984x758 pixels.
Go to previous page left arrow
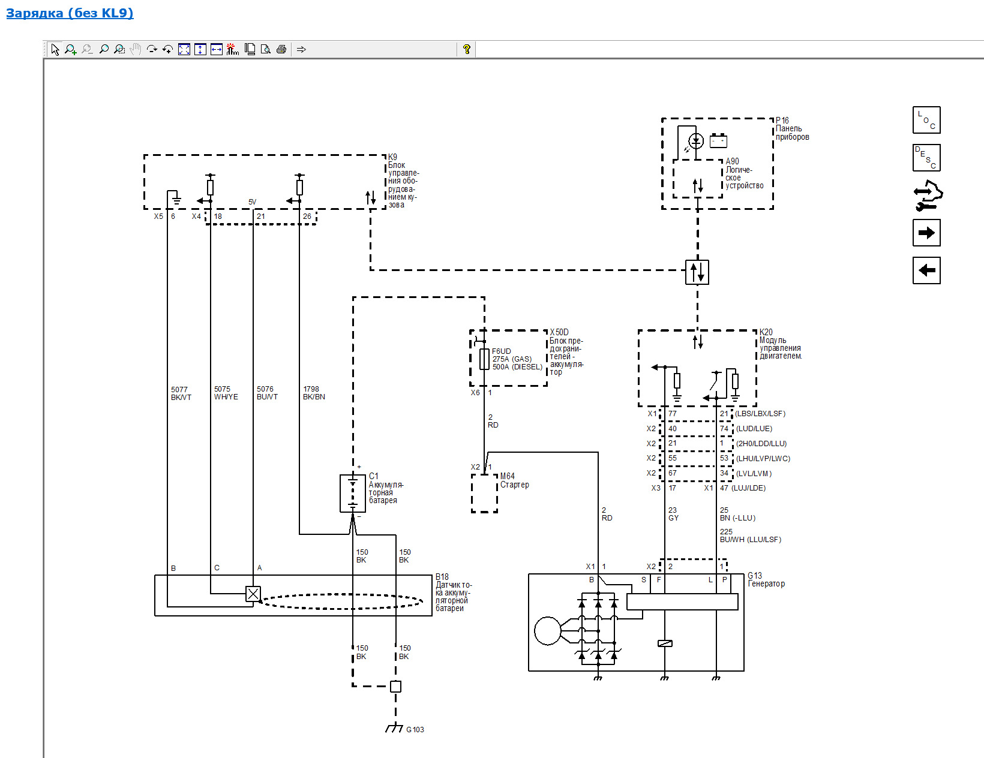click(x=926, y=270)
